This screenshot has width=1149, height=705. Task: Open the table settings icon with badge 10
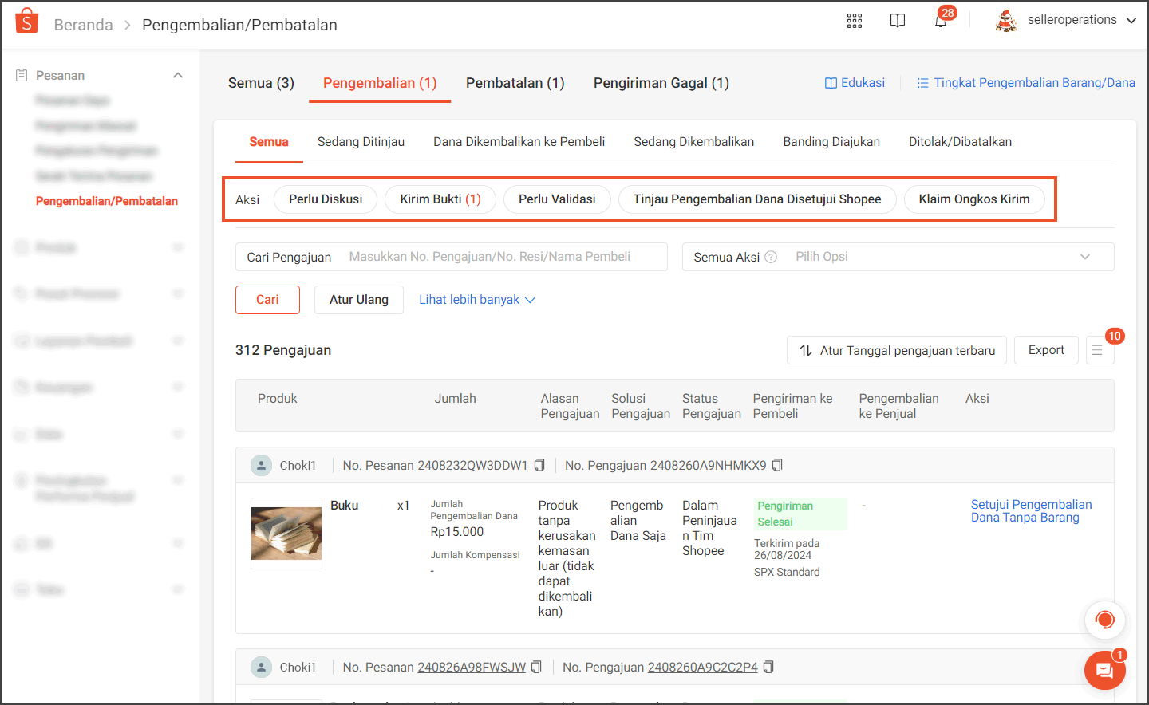pos(1100,350)
